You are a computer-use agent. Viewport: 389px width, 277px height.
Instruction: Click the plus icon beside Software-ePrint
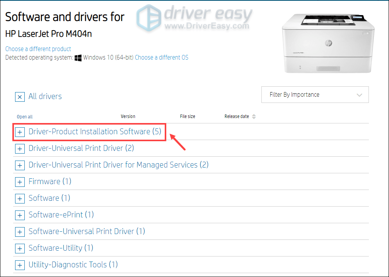(x=20, y=215)
